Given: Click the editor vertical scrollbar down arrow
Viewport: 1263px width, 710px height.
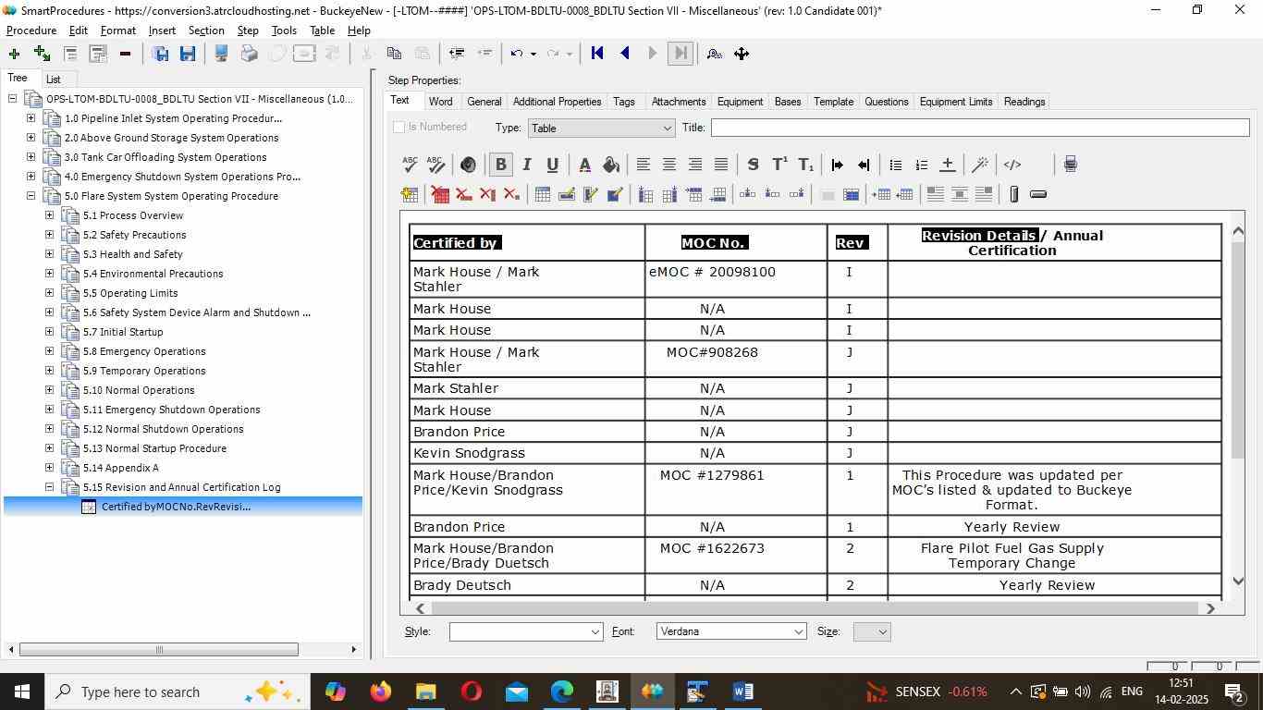Looking at the screenshot, I should point(1239,581).
